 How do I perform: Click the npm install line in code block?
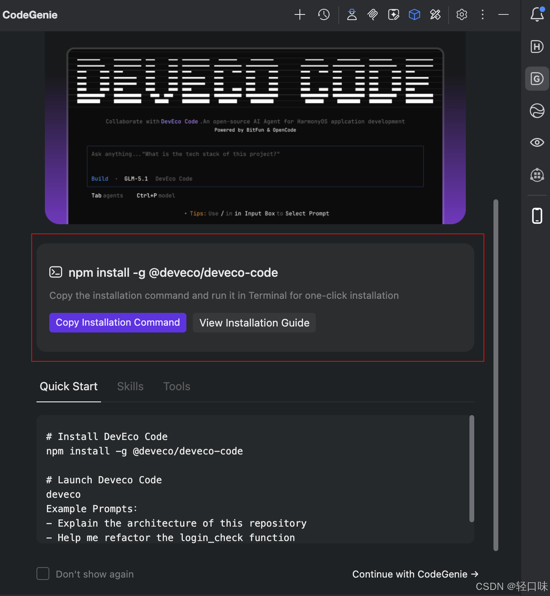[144, 451]
